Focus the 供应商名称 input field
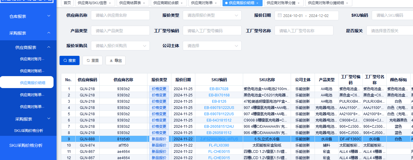The width and height of the screenshot is (413, 160). pyautogui.click(x=120, y=16)
